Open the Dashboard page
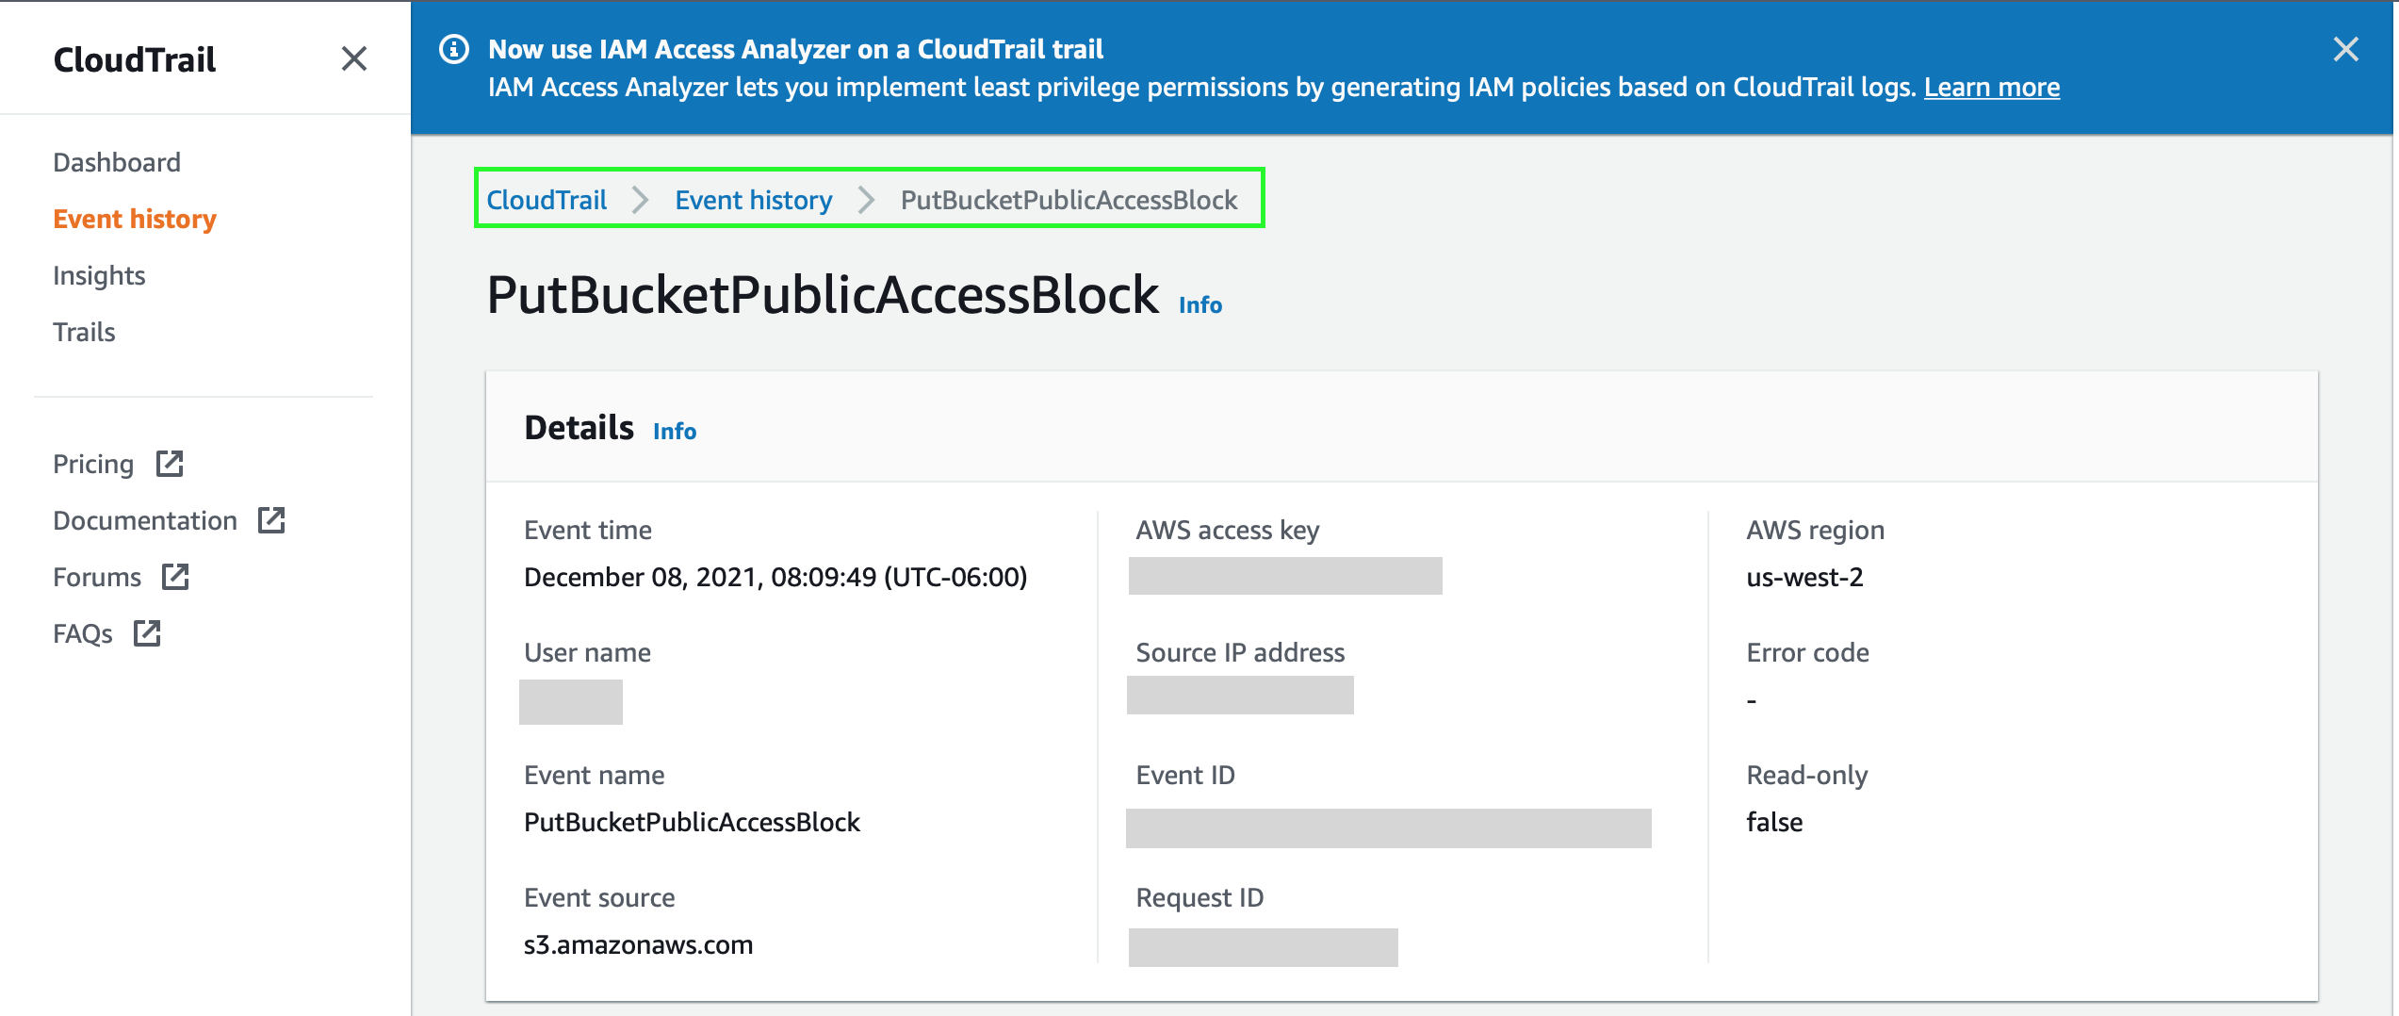Viewport: 2399px width, 1016px height. 117,161
